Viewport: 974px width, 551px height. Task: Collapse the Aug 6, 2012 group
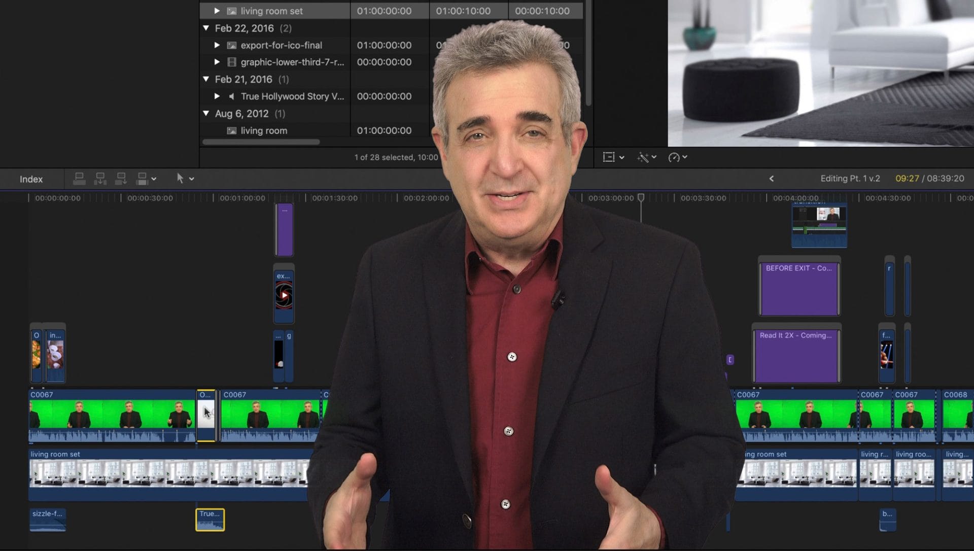tap(206, 113)
